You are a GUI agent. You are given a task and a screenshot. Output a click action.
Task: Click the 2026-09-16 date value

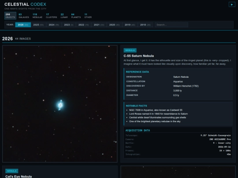pyautogui.click(x=224, y=147)
